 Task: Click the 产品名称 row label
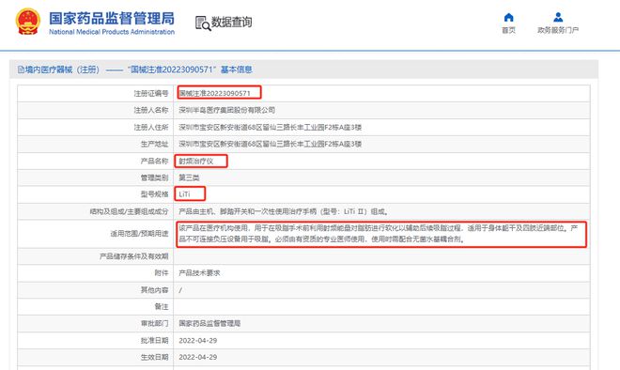[x=154, y=161]
